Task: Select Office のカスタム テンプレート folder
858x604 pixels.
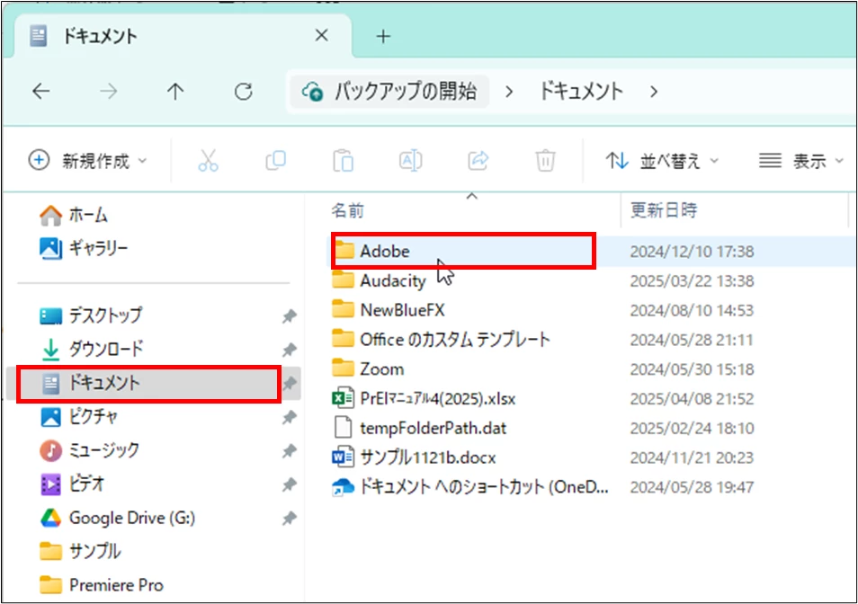Action: coord(441,340)
